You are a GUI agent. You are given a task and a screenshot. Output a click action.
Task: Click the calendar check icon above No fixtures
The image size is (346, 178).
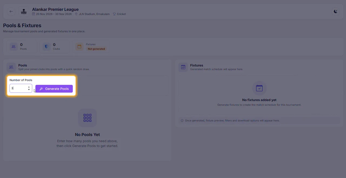coord(259,88)
